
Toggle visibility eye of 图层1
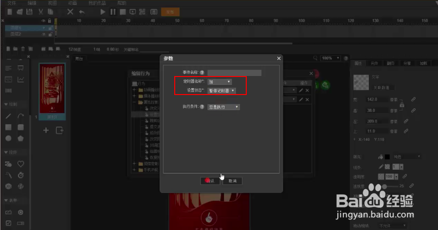pos(43,28)
